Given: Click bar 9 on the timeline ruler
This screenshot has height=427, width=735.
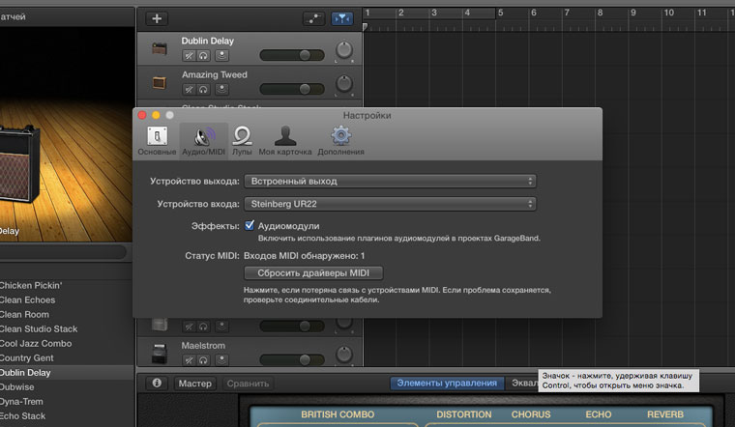Looking at the screenshot, I should pos(632,14).
